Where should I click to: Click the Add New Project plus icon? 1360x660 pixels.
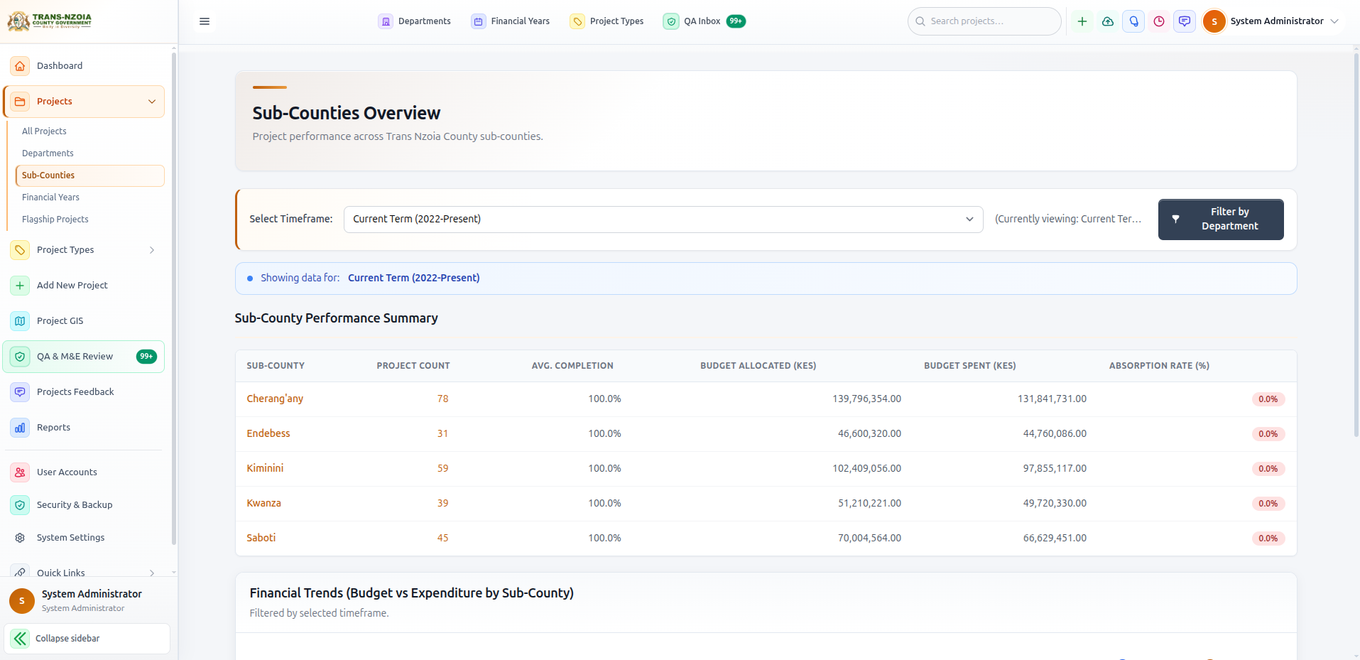pyautogui.click(x=20, y=286)
